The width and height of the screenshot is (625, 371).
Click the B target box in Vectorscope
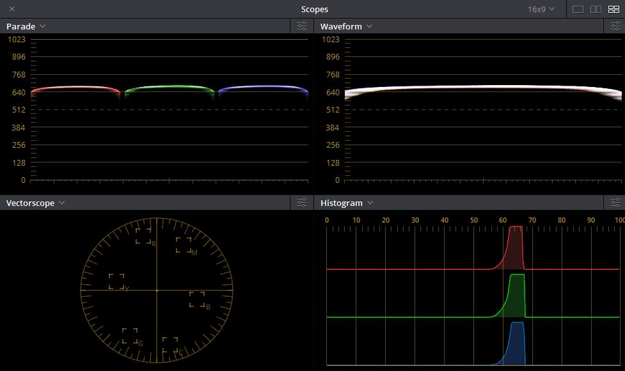pyautogui.click(x=197, y=299)
